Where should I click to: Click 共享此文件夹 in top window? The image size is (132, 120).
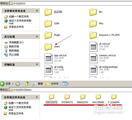16,27
